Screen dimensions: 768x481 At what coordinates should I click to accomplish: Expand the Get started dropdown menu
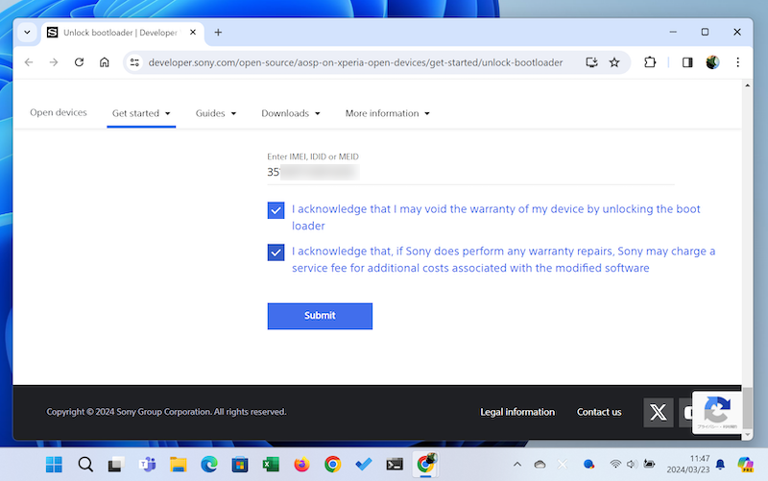pyautogui.click(x=141, y=113)
